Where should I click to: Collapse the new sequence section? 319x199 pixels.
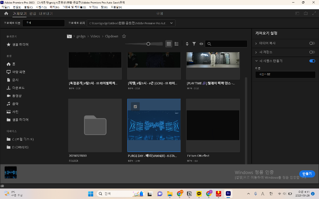[x=256, y=61]
